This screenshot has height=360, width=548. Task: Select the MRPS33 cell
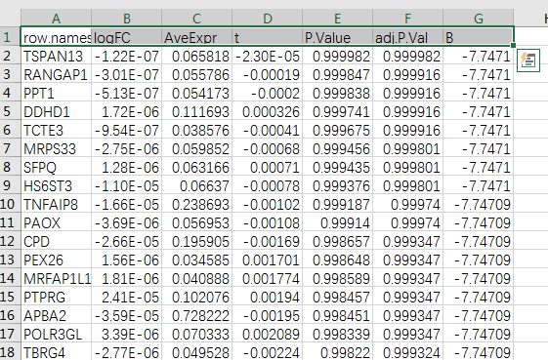(56, 148)
